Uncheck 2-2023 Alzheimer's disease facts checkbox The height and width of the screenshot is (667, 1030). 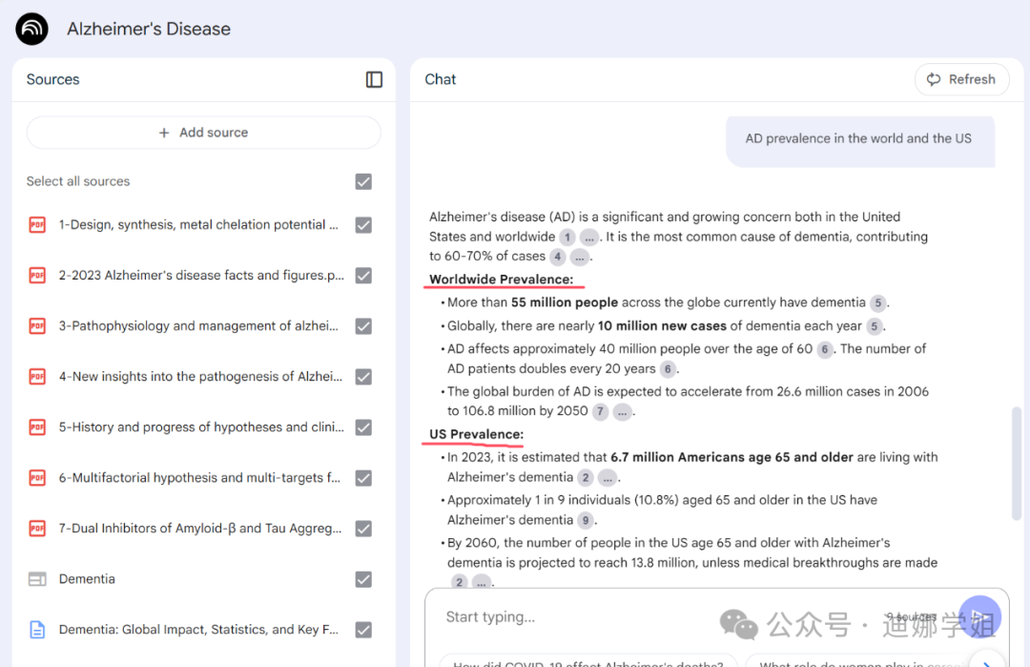(363, 276)
